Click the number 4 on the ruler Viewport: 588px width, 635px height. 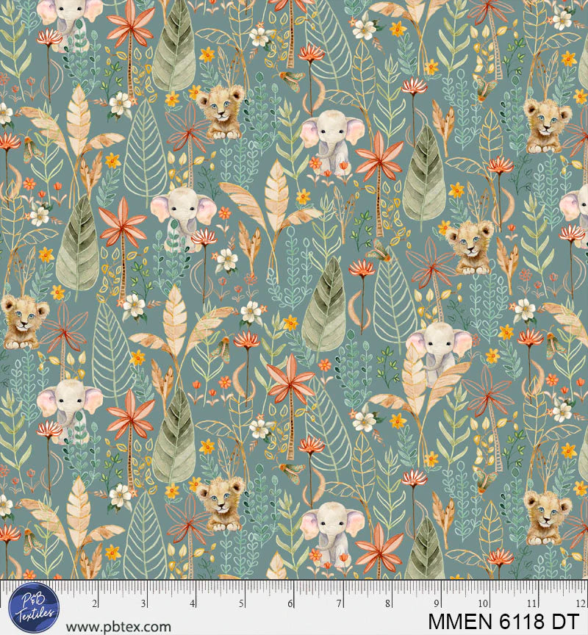pyautogui.click(x=193, y=603)
